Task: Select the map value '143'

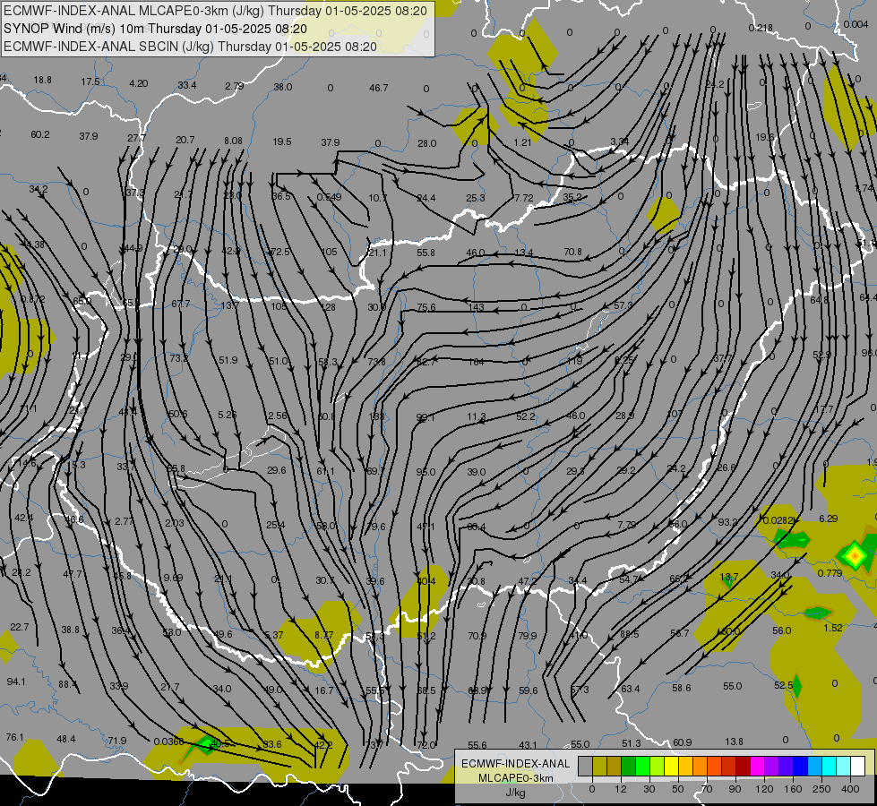Action: pos(476,307)
